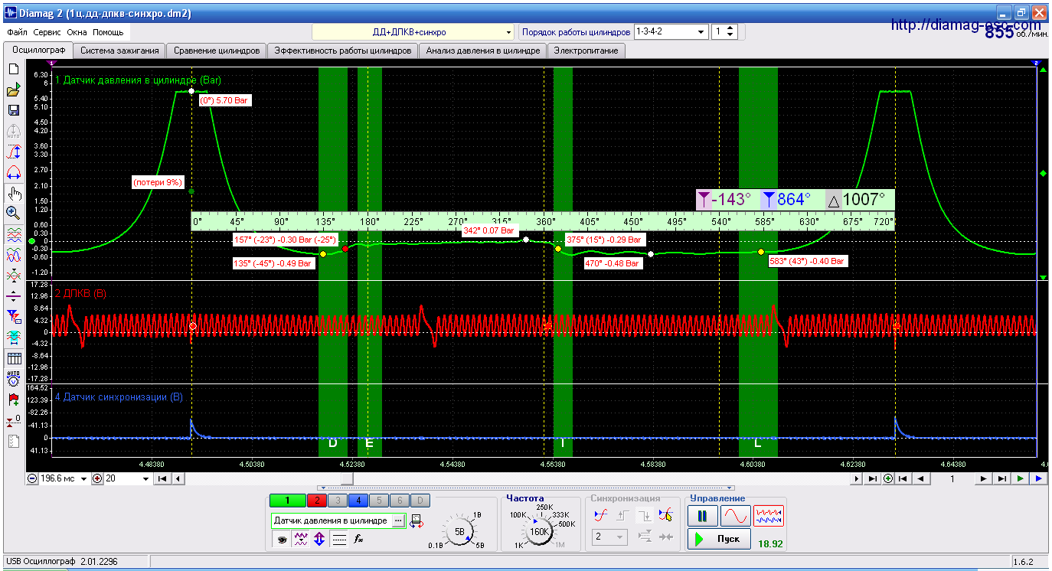The image size is (1052, 571).
Task: Click the plus zoom-in button
Action: tap(97, 479)
